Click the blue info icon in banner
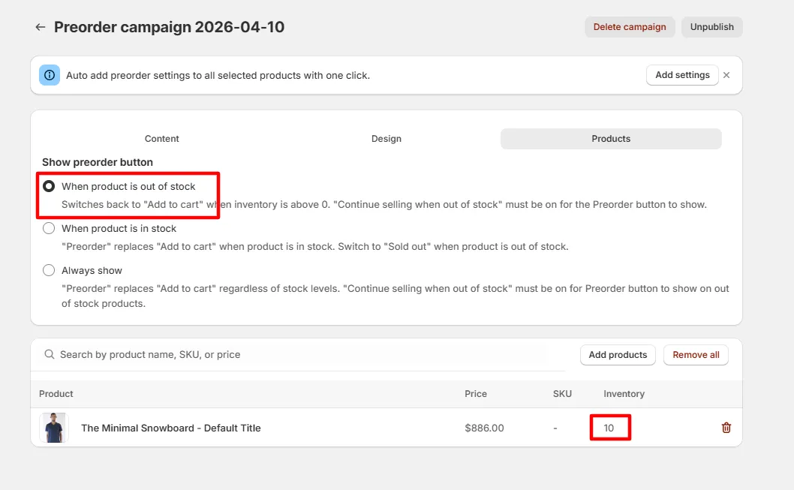The height and width of the screenshot is (490, 794). tap(50, 75)
